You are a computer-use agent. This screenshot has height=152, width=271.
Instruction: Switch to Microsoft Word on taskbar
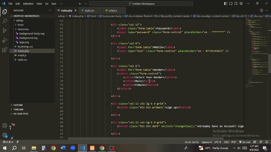tap(63, 148)
